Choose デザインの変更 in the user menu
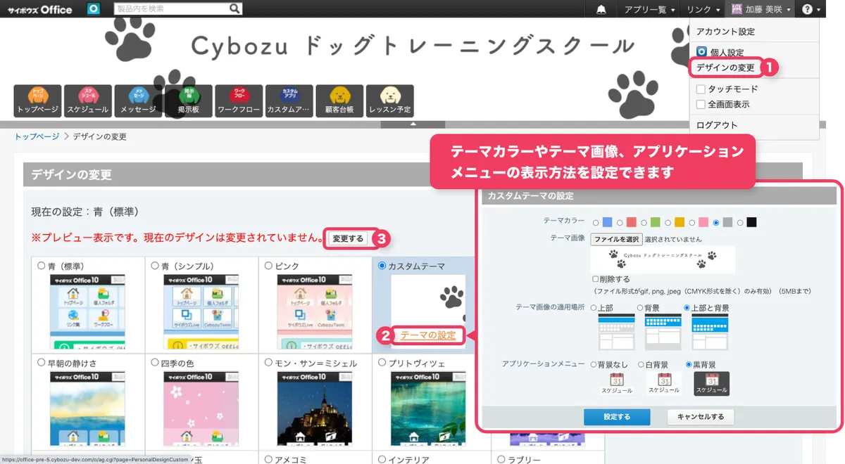 pos(725,68)
